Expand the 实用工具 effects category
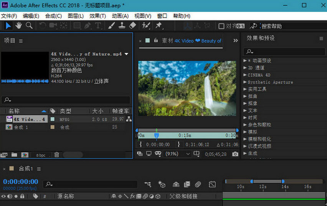The width and height of the screenshot is (327, 206). 245,89
